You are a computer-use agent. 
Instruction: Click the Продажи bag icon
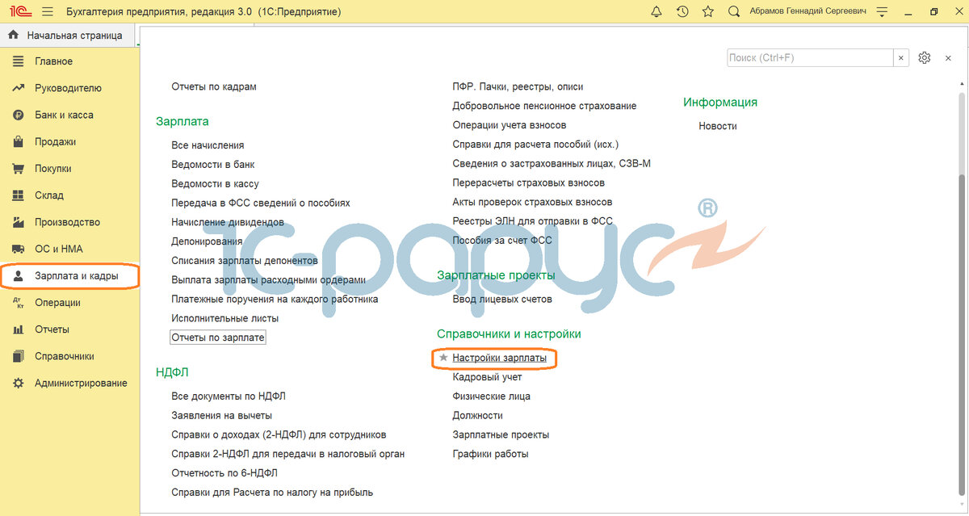18,141
